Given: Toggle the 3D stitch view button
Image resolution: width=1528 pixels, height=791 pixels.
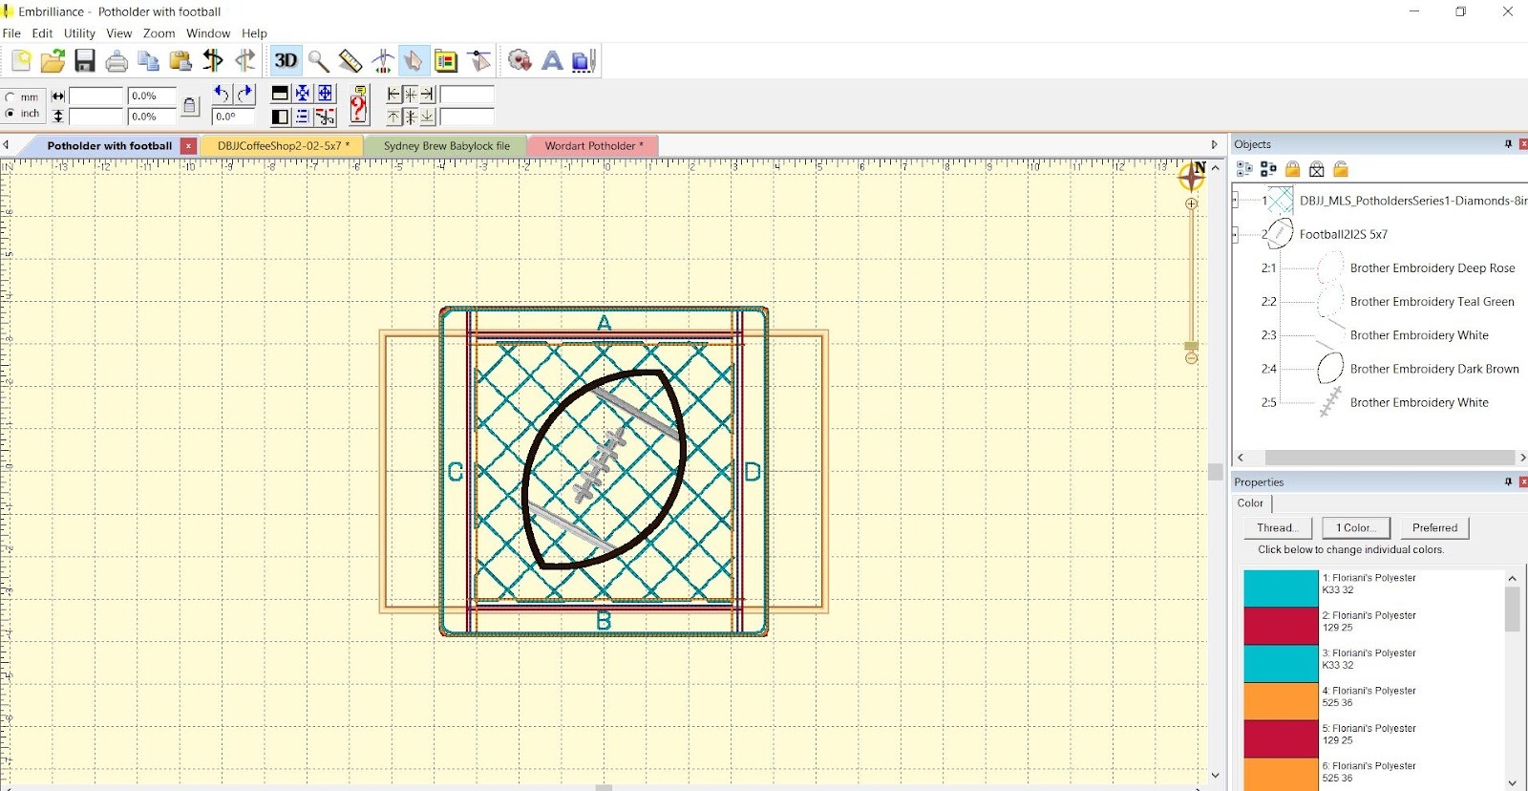Looking at the screenshot, I should [x=286, y=61].
